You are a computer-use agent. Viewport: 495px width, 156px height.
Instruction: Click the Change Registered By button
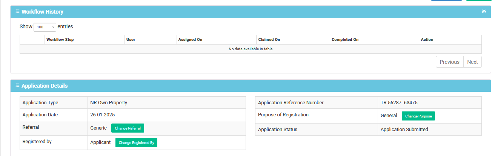pos(136,143)
